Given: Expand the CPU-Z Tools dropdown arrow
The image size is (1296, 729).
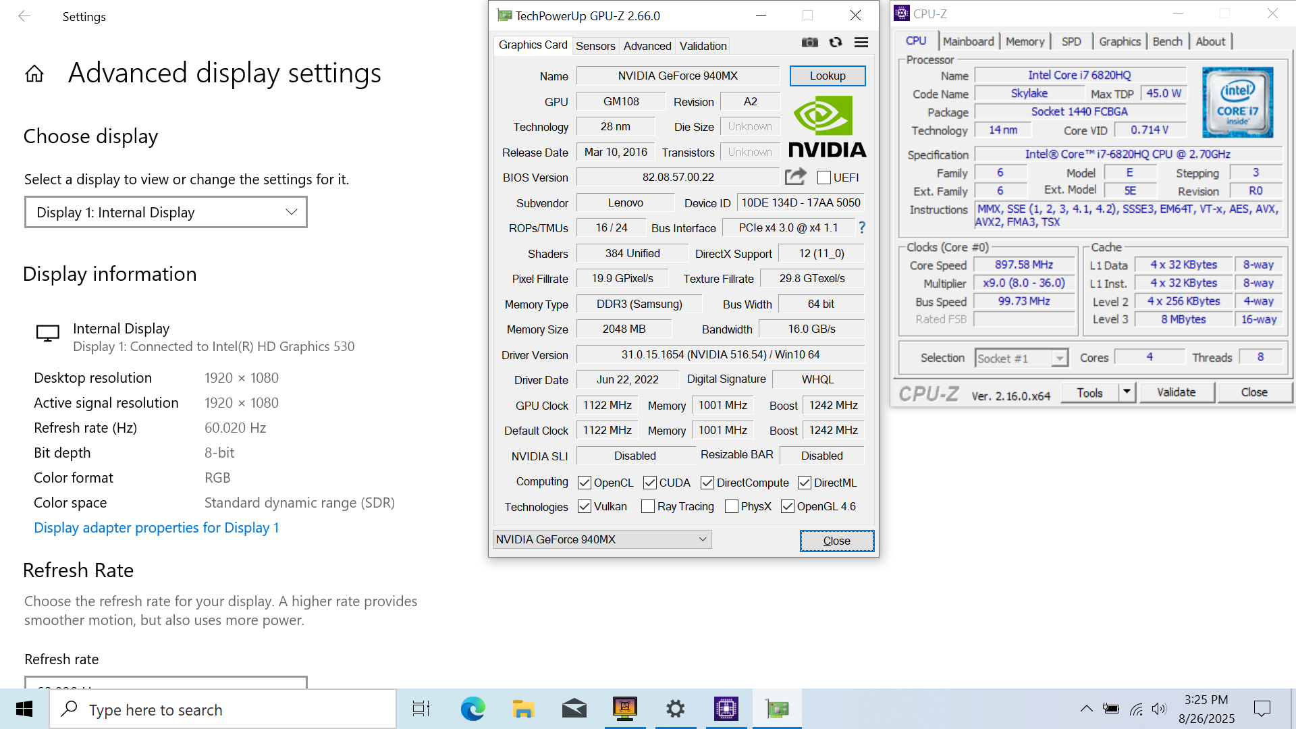Looking at the screenshot, I should click(x=1127, y=392).
